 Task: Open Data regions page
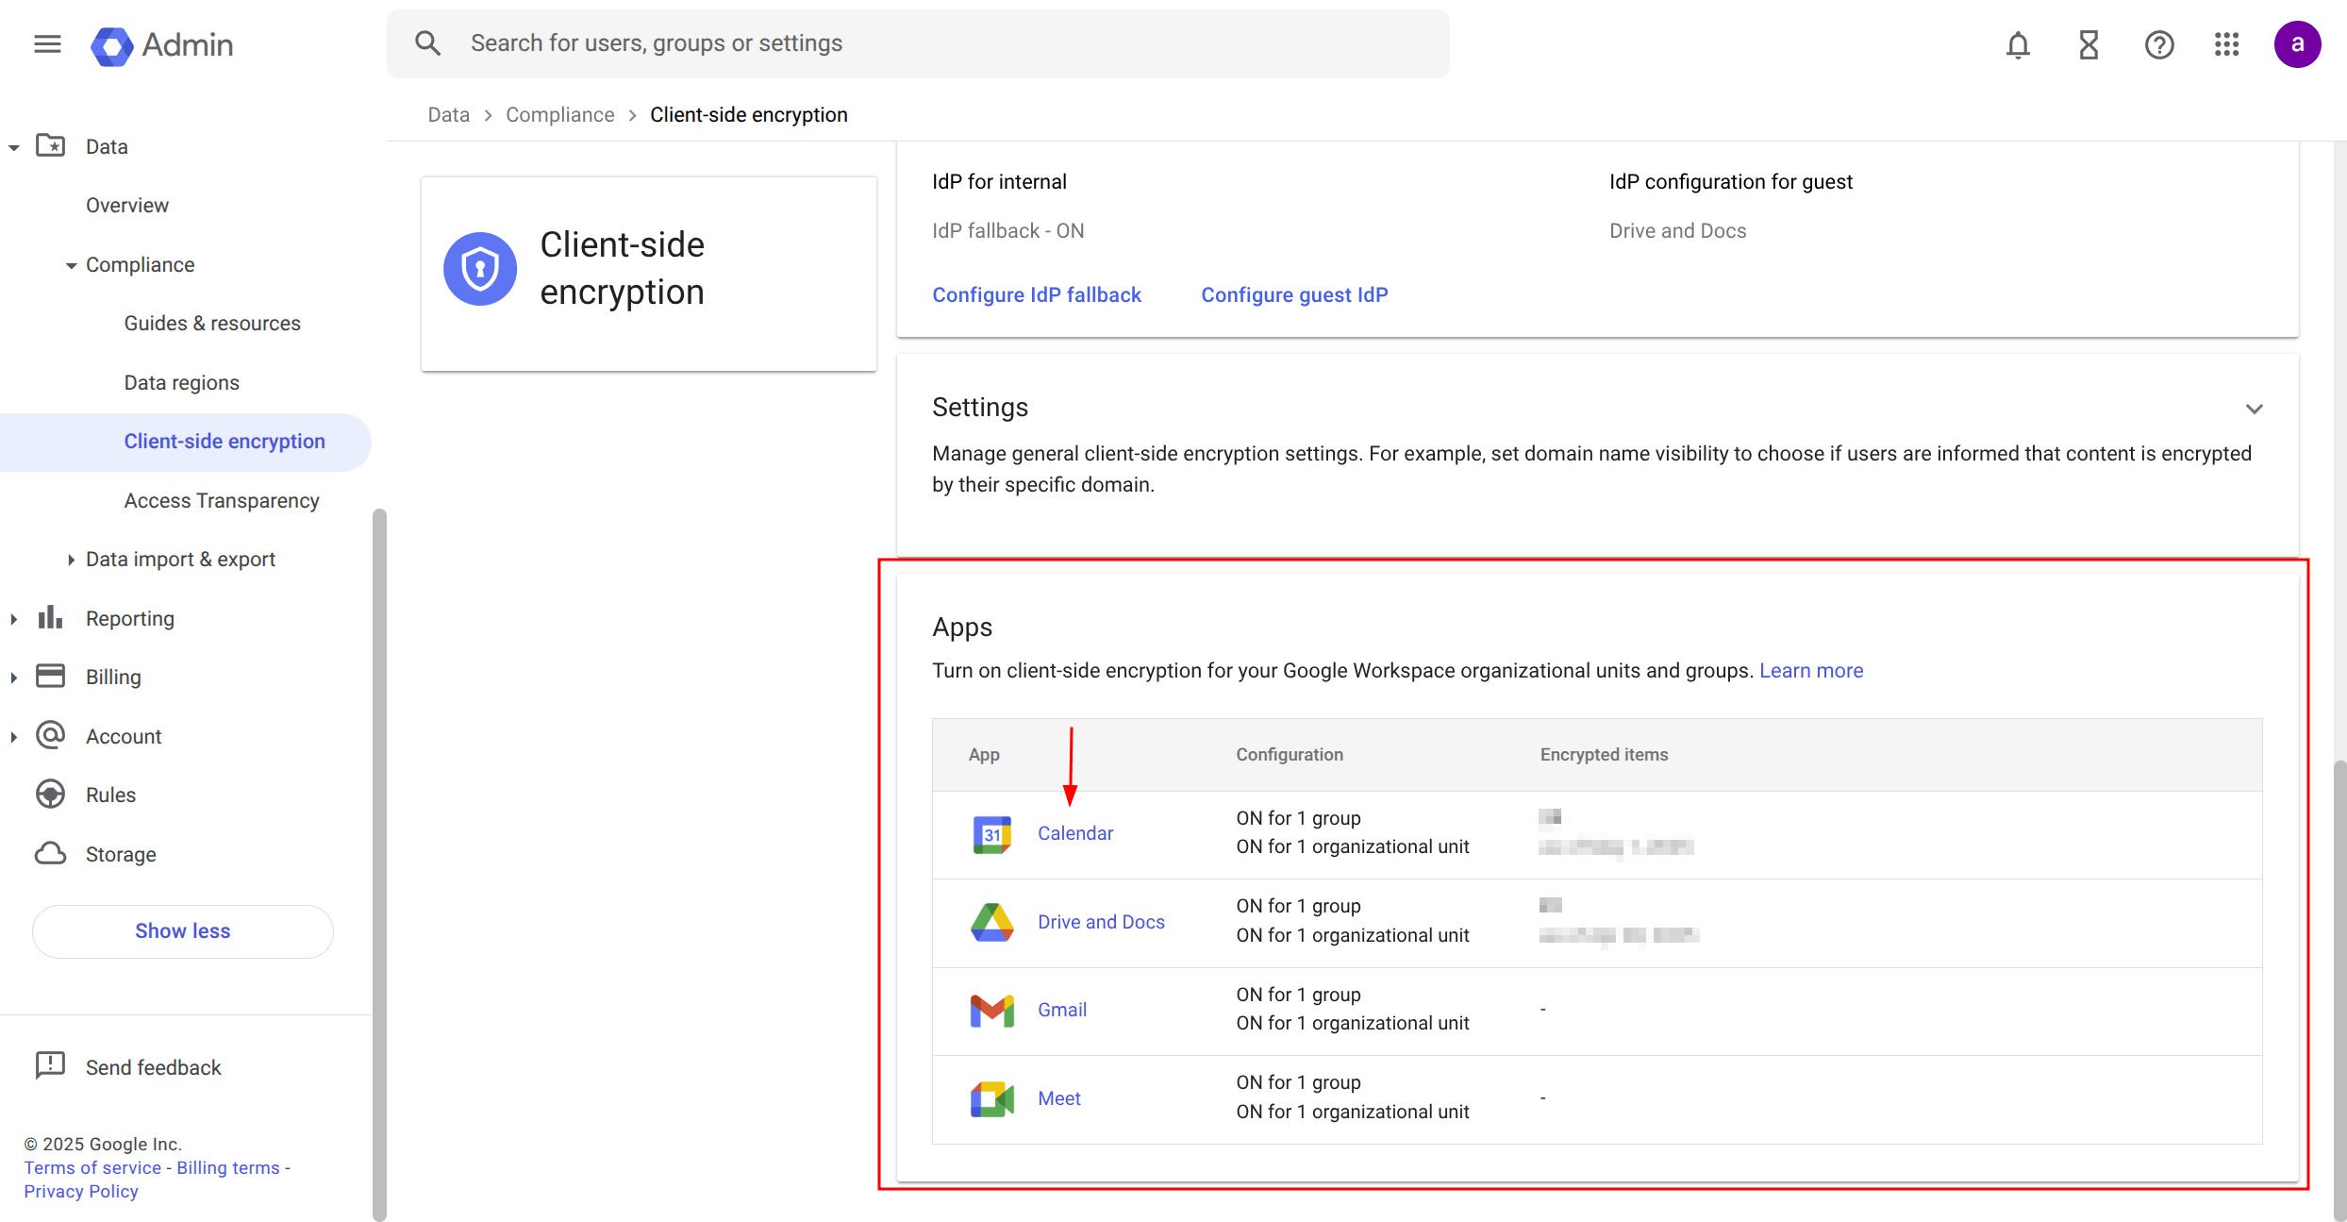pyautogui.click(x=182, y=382)
